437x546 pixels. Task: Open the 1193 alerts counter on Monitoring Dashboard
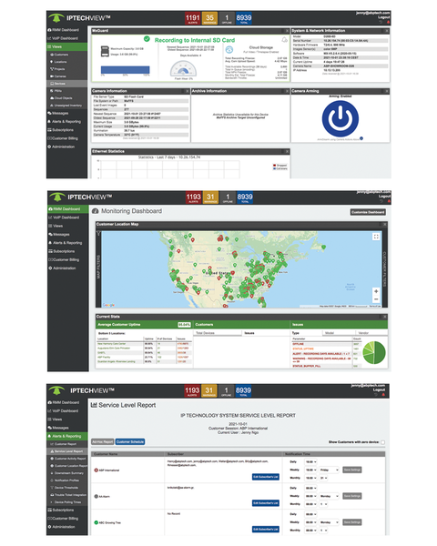tap(193, 197)
